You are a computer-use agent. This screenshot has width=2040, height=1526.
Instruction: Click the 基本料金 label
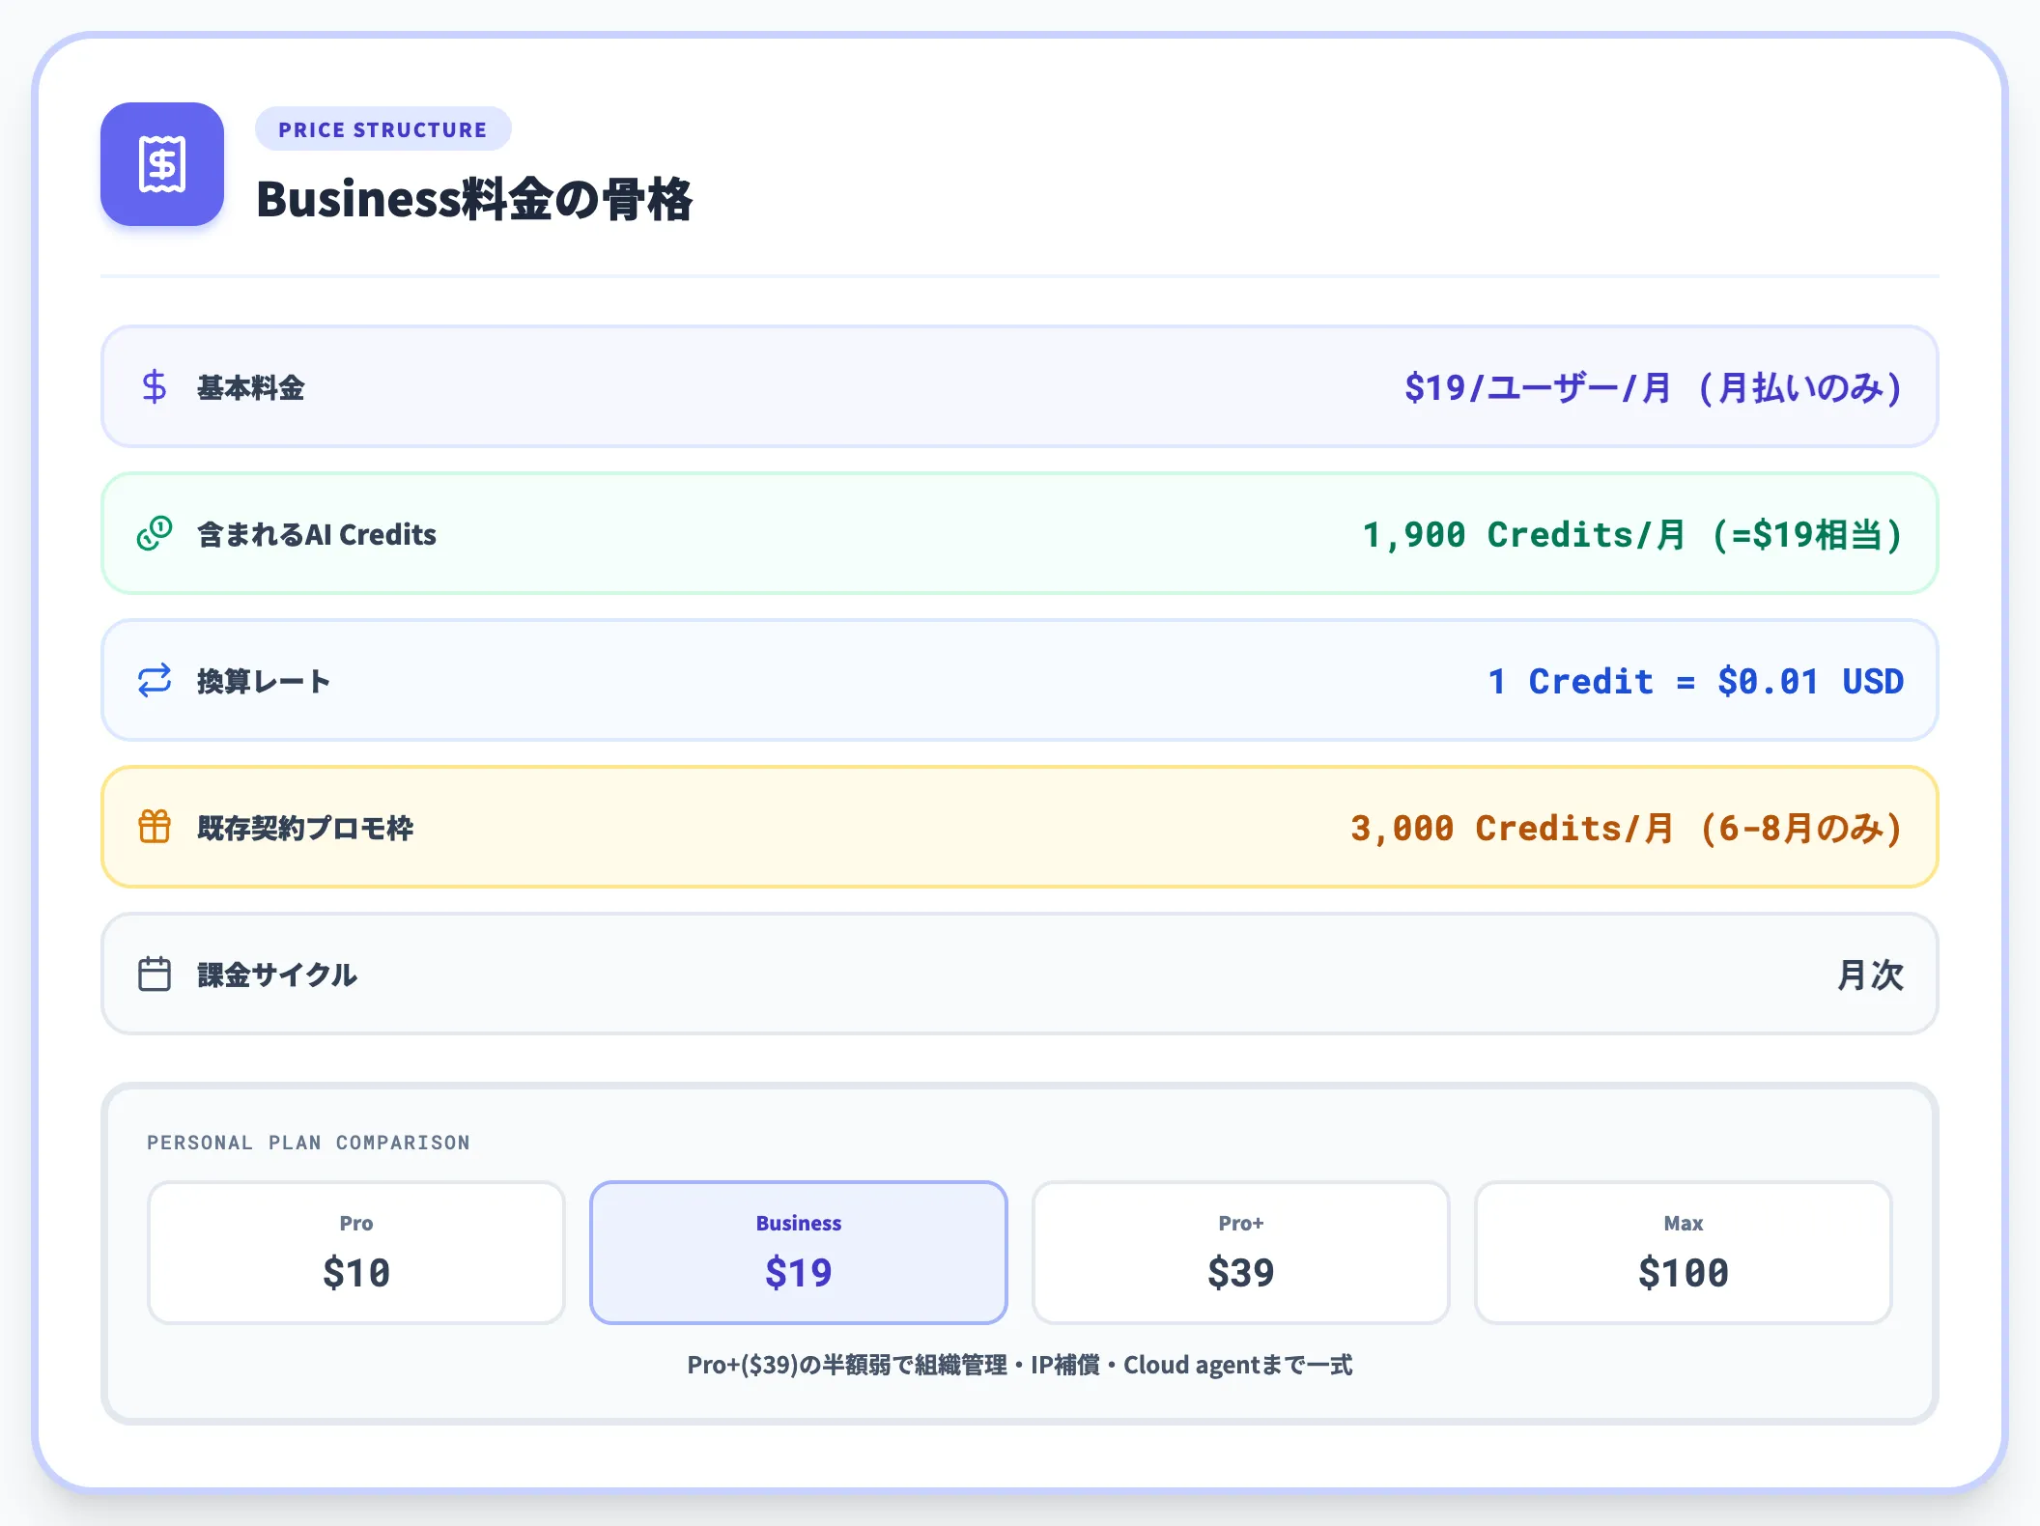(x=251, y=388)
